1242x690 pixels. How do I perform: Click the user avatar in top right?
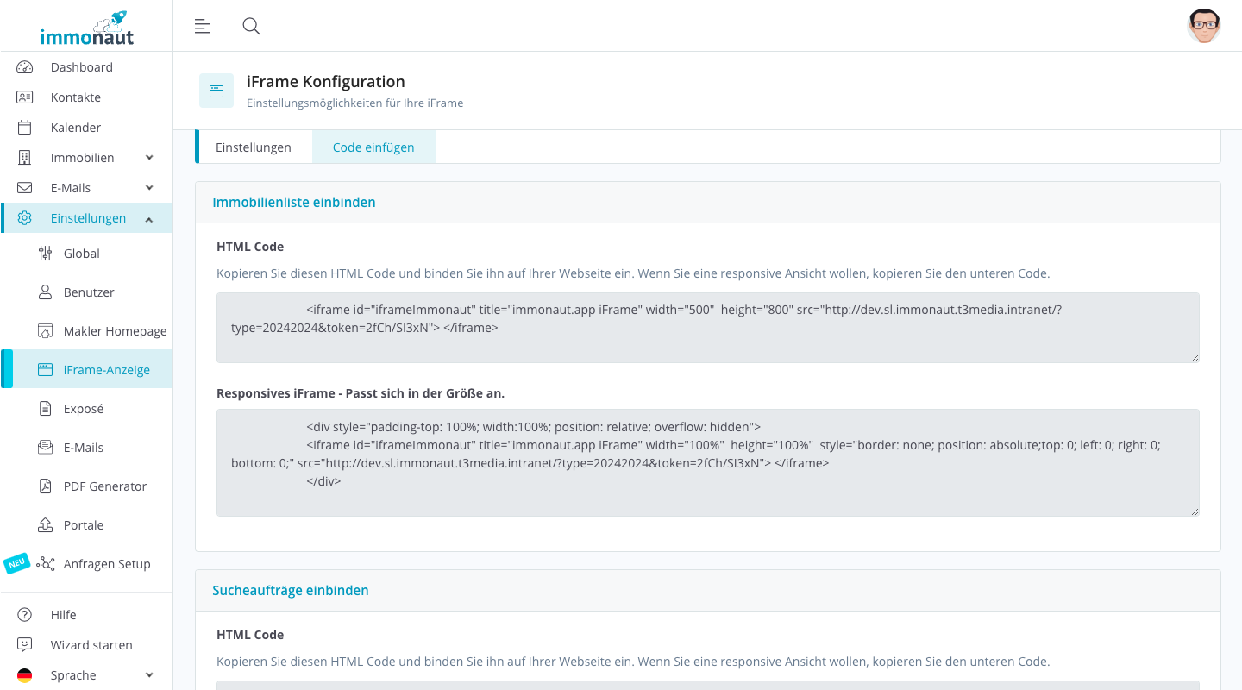click(1203, 26)
